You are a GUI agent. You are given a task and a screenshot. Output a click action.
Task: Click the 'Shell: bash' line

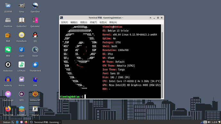pyautogui.click(x=110, y=46)
